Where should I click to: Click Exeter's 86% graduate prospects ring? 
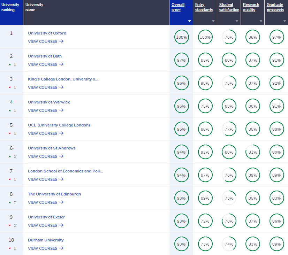(x=276, y=221)
